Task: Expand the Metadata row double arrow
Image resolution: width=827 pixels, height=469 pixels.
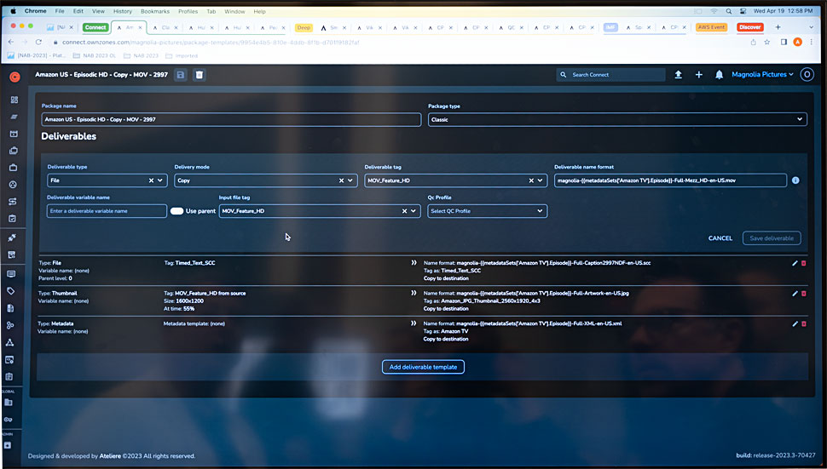Action: (x=414, y=323)
